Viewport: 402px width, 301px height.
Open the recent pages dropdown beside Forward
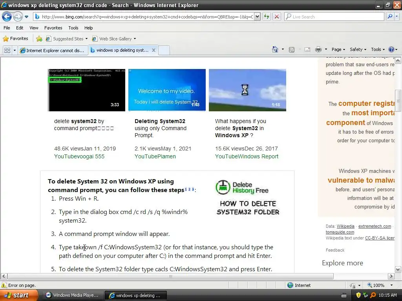point(26,17)
